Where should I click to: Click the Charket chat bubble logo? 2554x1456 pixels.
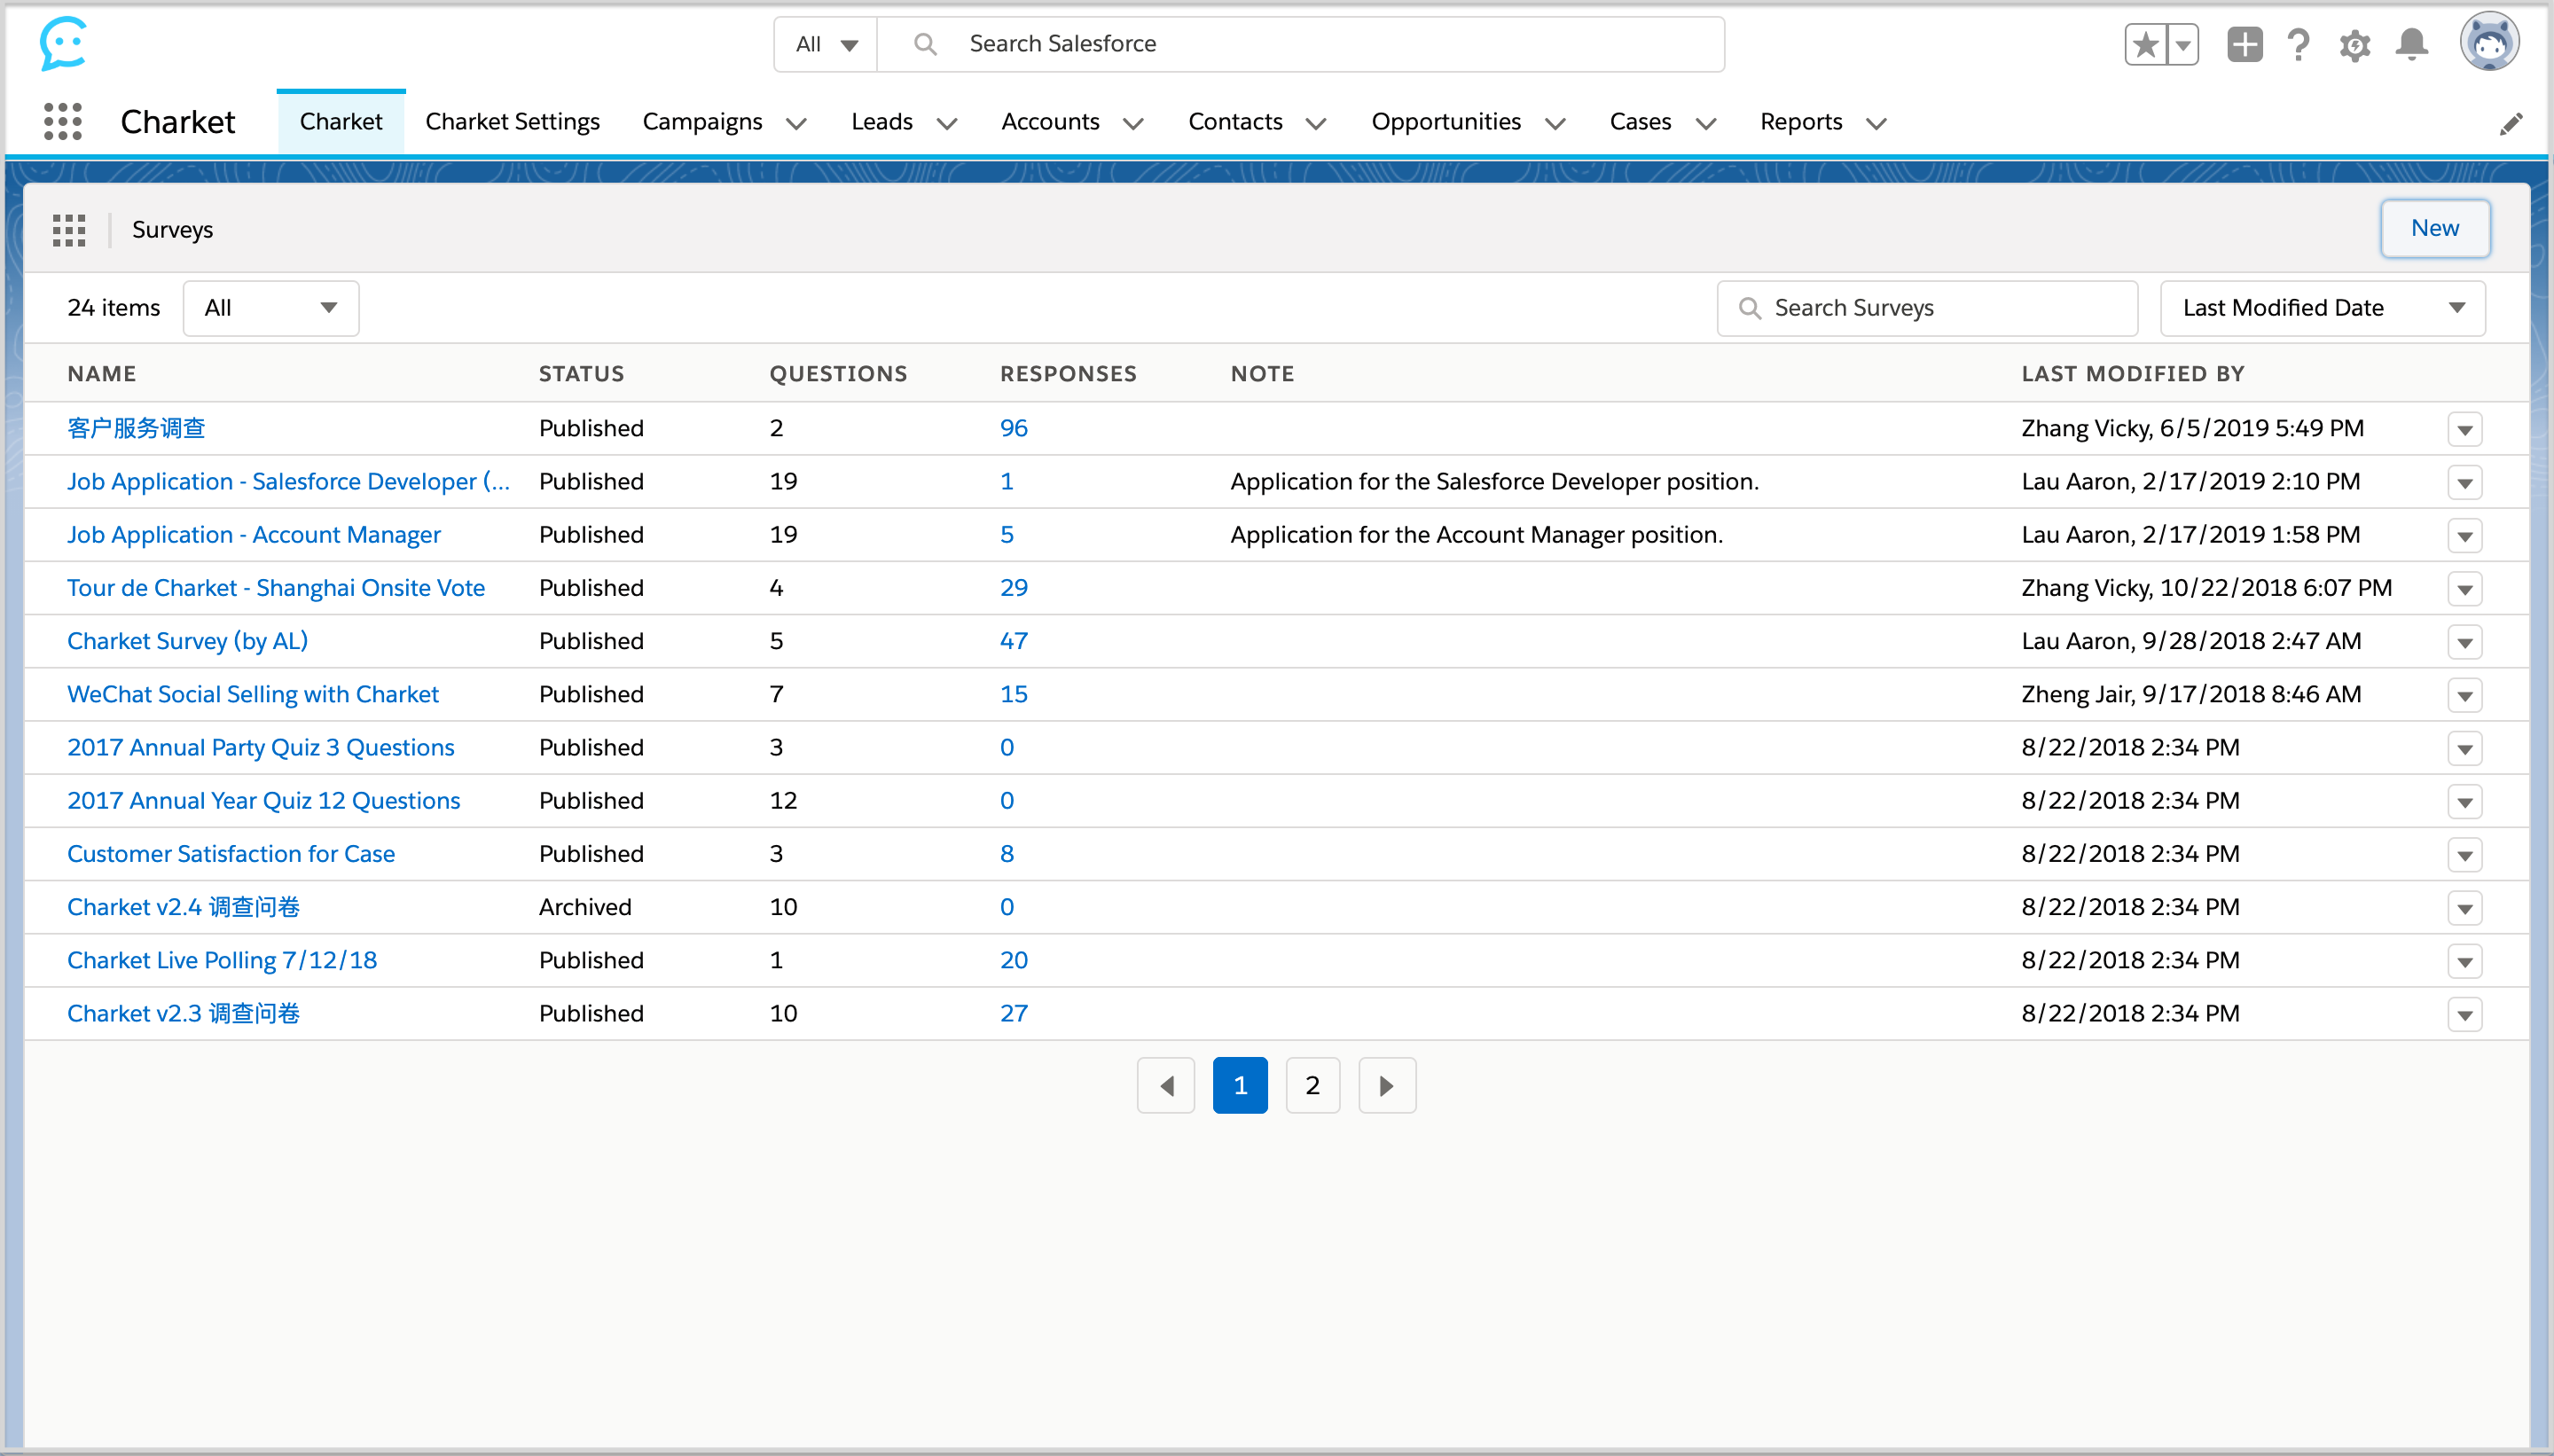[x=63, y=44]
